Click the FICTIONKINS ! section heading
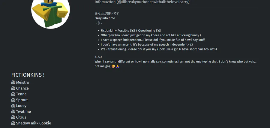 coord(28,75)
